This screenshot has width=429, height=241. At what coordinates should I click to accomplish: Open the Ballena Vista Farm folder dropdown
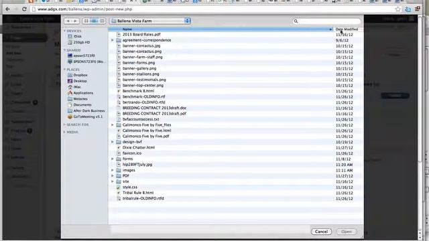point(150,21)
